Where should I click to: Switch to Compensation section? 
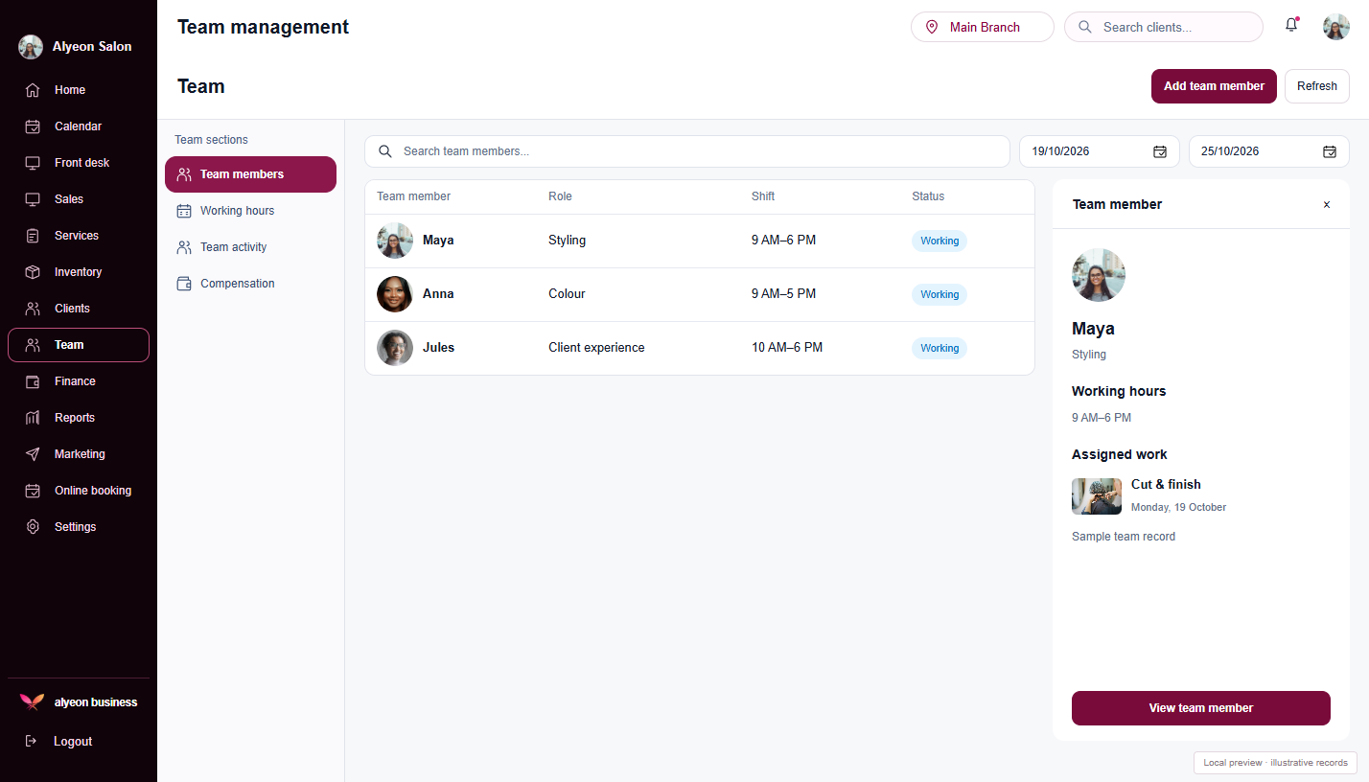click(x=250, y=284)
